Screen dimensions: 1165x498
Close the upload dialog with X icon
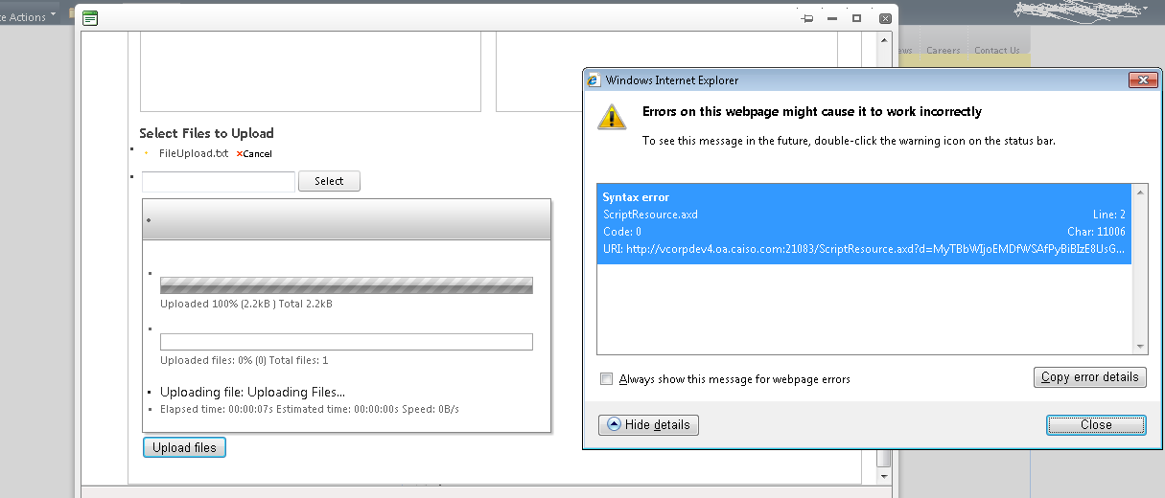884,17
